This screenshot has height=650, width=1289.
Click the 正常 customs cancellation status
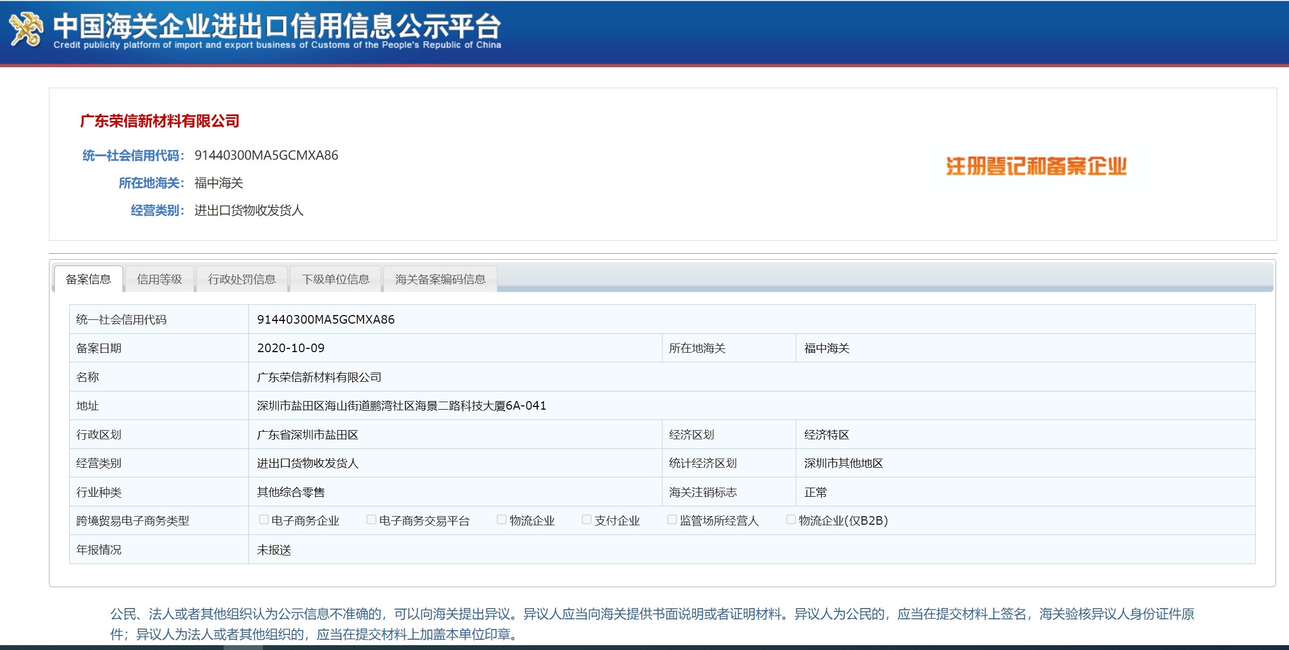pos(815,492)
